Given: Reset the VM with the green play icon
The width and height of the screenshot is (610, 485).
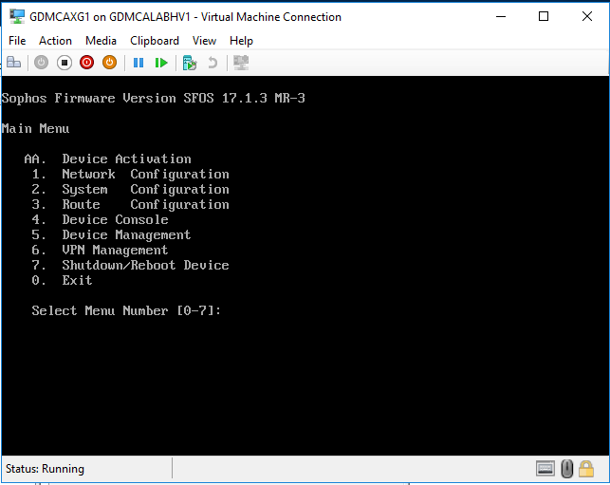Looking at the screenshot, I should (x=161, y=63).
